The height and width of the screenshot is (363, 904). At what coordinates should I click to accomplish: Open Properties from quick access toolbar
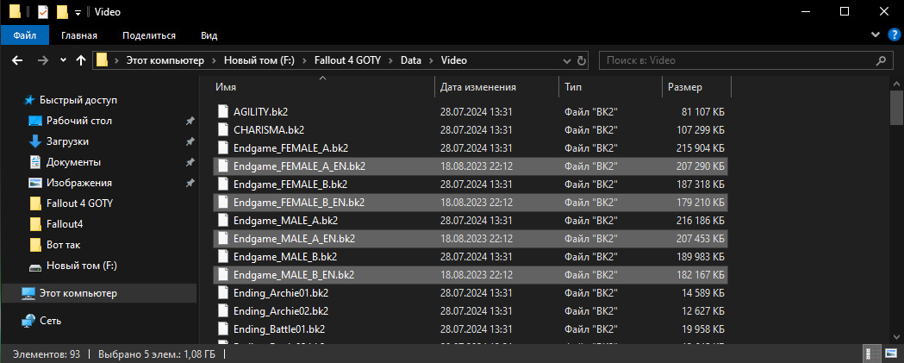[x=43, y=11]
